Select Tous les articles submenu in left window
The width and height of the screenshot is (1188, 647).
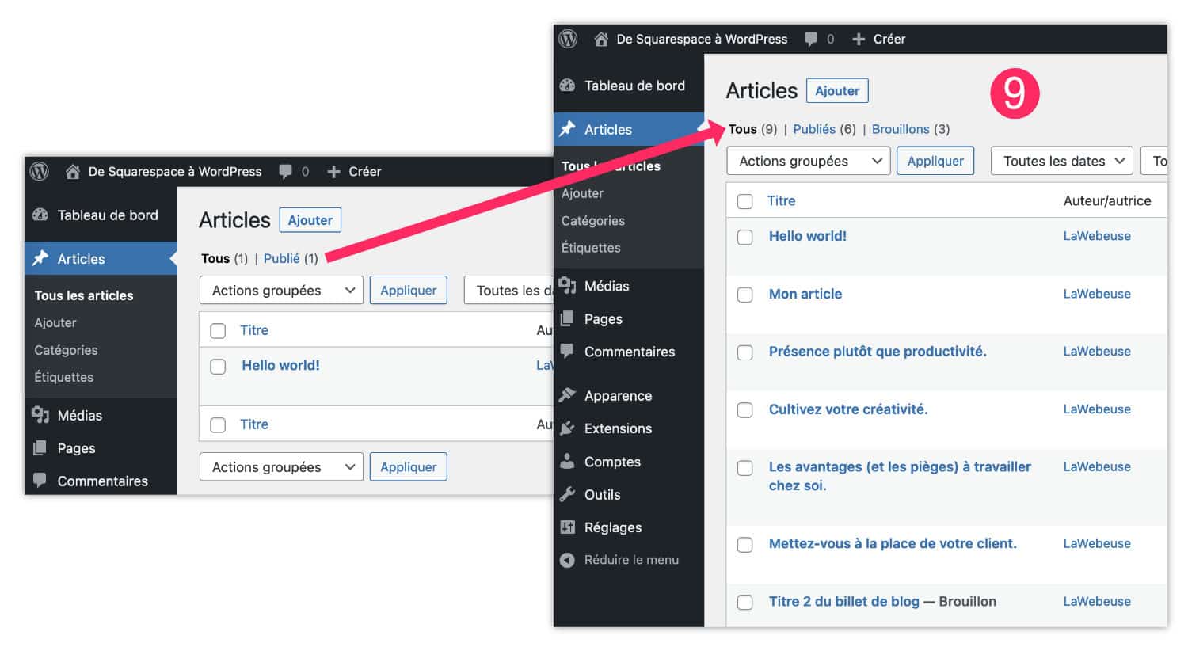click(84, 295)
